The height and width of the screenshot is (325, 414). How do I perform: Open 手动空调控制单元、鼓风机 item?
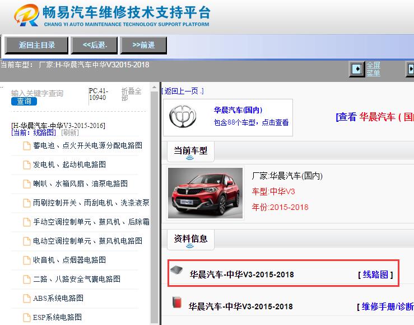pos(91,222)
